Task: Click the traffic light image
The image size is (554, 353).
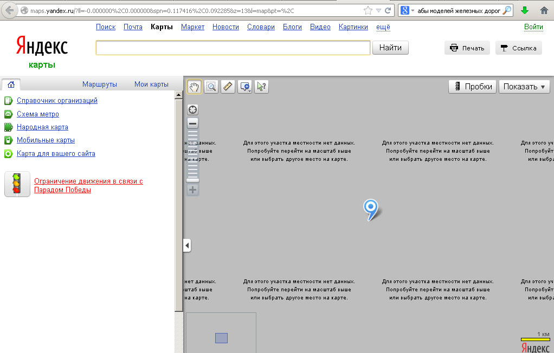Action: point(17,184)
